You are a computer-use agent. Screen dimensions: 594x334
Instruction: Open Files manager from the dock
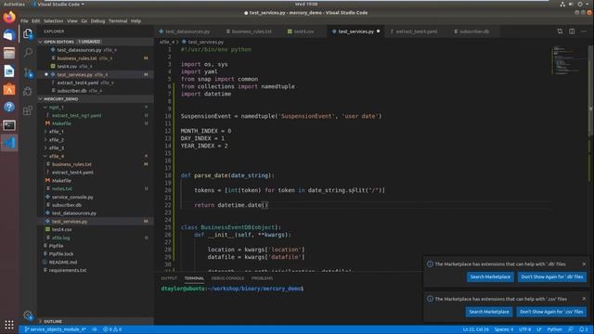pyautogui.click(x=9, y=54)
